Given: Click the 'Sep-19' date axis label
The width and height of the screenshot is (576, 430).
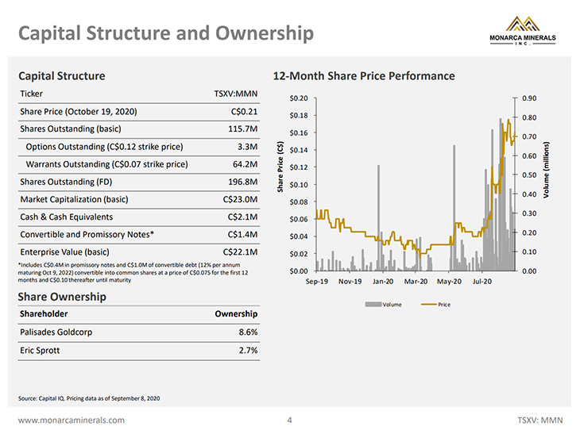Looking at the screenshot, I should point(317,282).
